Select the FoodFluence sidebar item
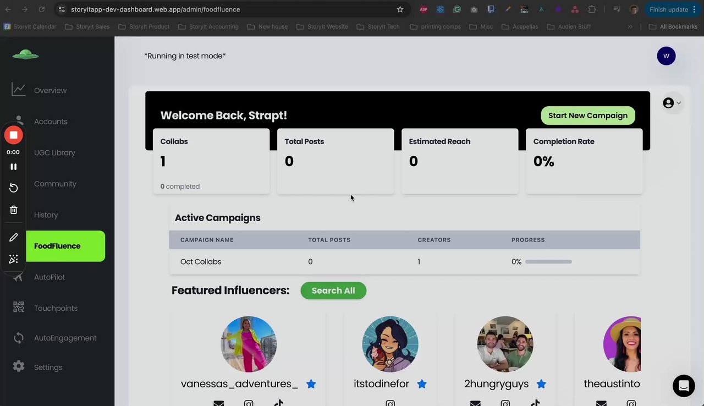Screen dimensions: 704x406 (65, 246)
